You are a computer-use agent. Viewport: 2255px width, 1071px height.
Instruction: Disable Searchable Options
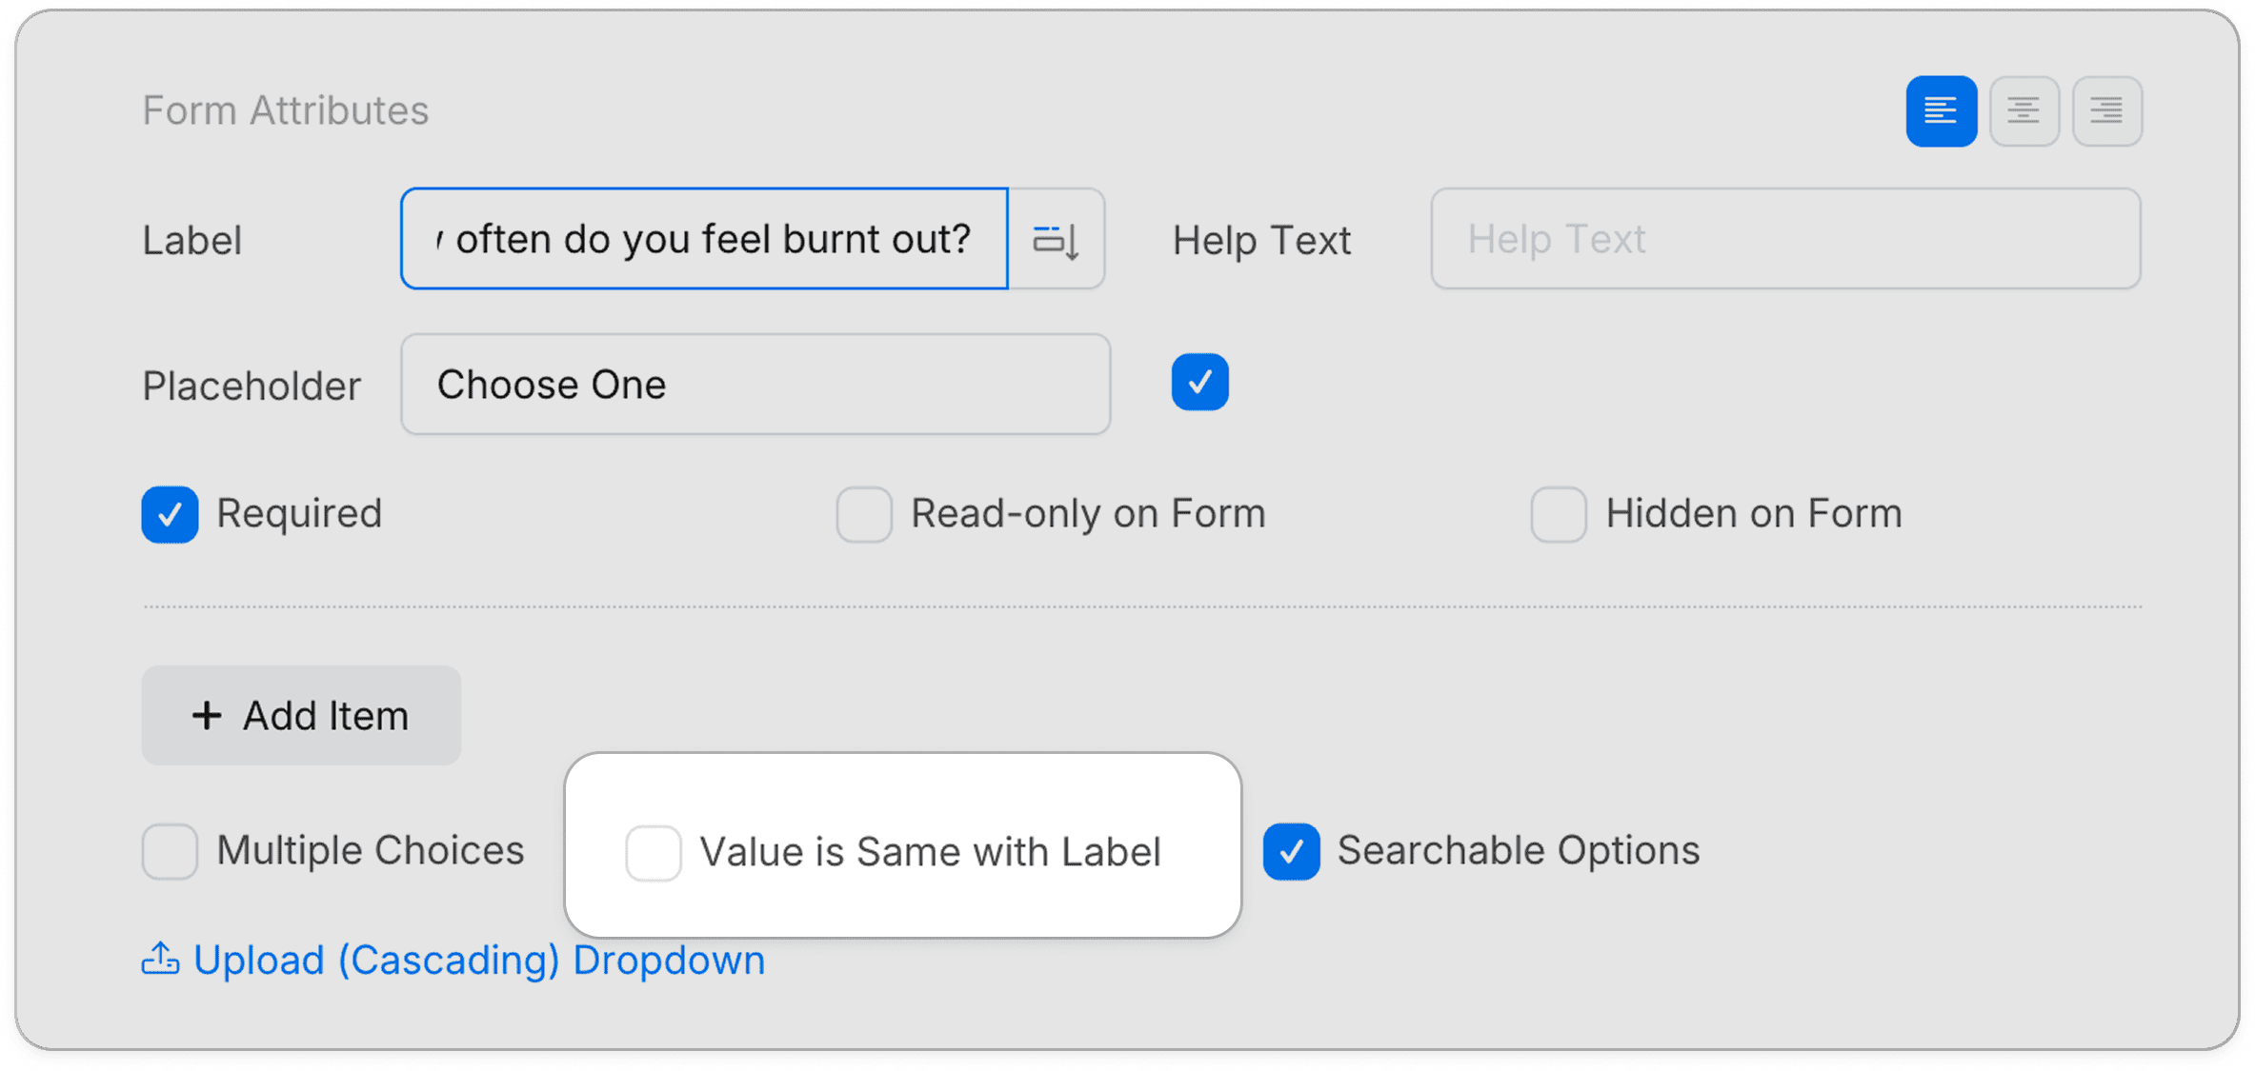(1291, 850)
